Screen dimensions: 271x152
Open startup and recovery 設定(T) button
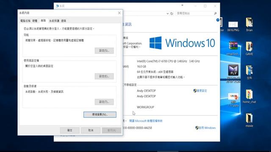pos(104,102)
